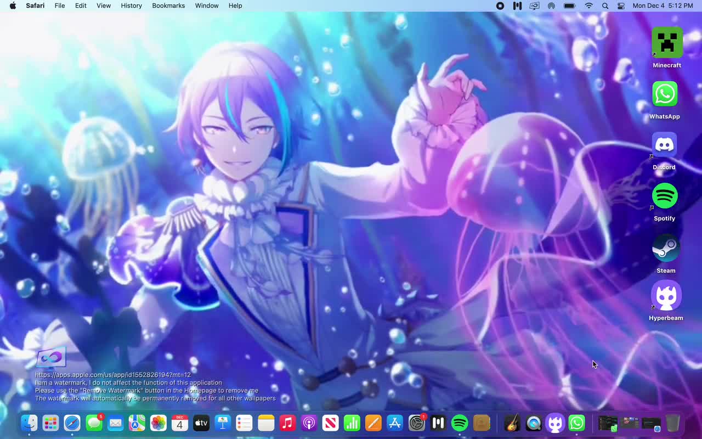Open Finder from the Dock
This screenshot has height=439, width=702.
29,423
